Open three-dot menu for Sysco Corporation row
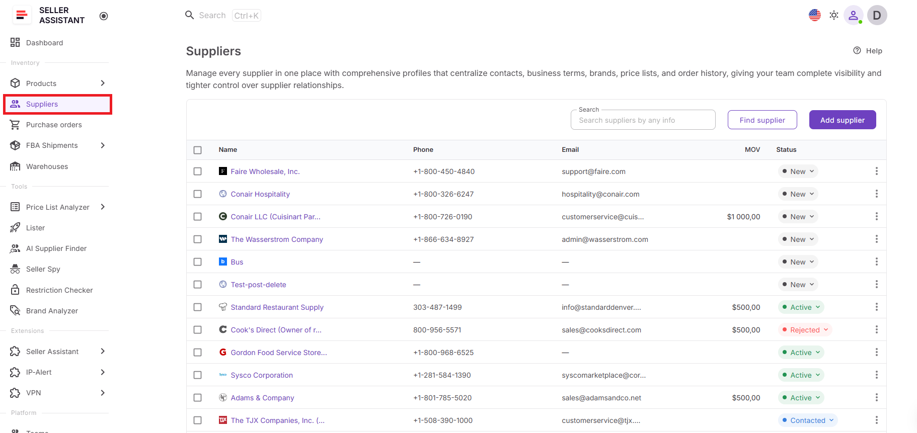This screenshot has width=917, height=433. 877,375
